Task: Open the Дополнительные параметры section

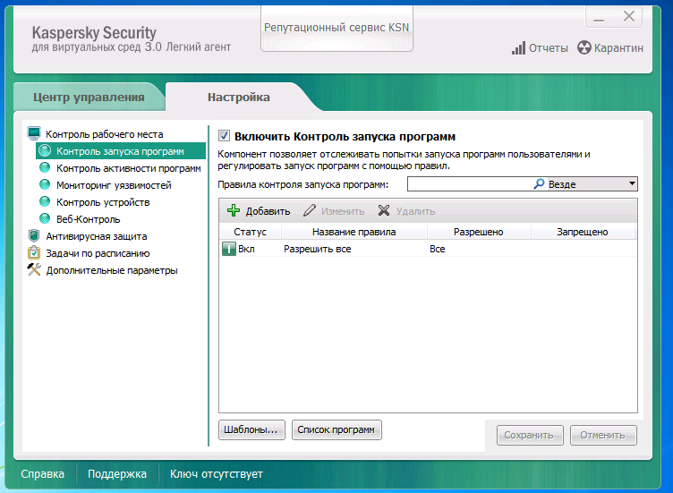Action: click(112, 270)
